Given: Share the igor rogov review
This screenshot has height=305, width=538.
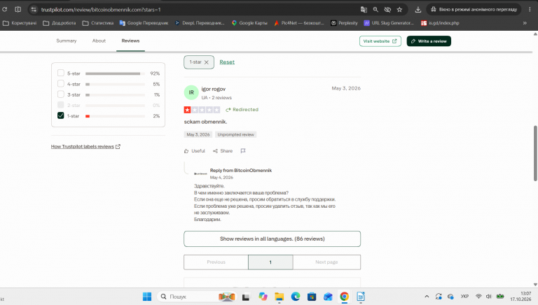Looking at the screenshot, I should pos(223,151).
